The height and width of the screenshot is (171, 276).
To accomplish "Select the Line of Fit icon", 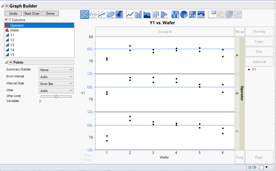I will point(102,14).
